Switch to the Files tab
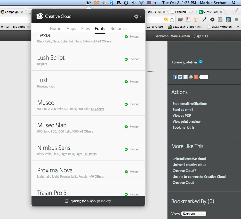 85,28
